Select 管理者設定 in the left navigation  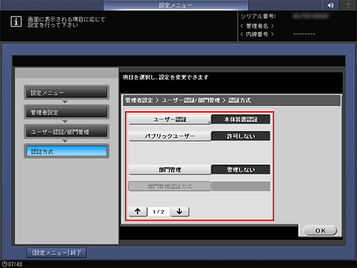66,112
